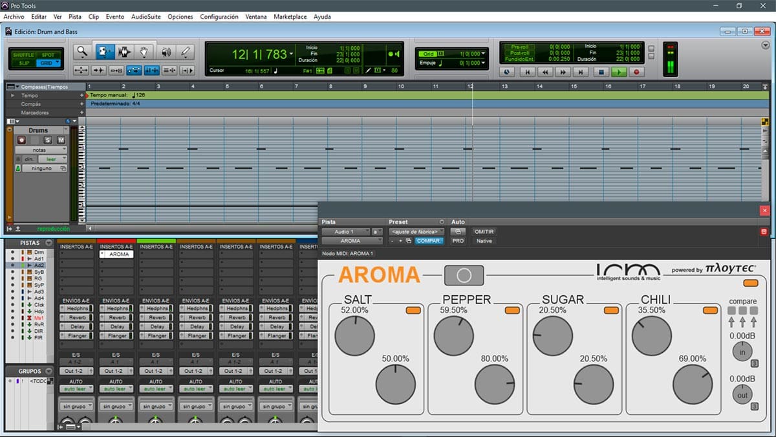Open the factory preset '<ajuste de fábrica>' selector
776x437 pixels.
click(x=417, y=232)
